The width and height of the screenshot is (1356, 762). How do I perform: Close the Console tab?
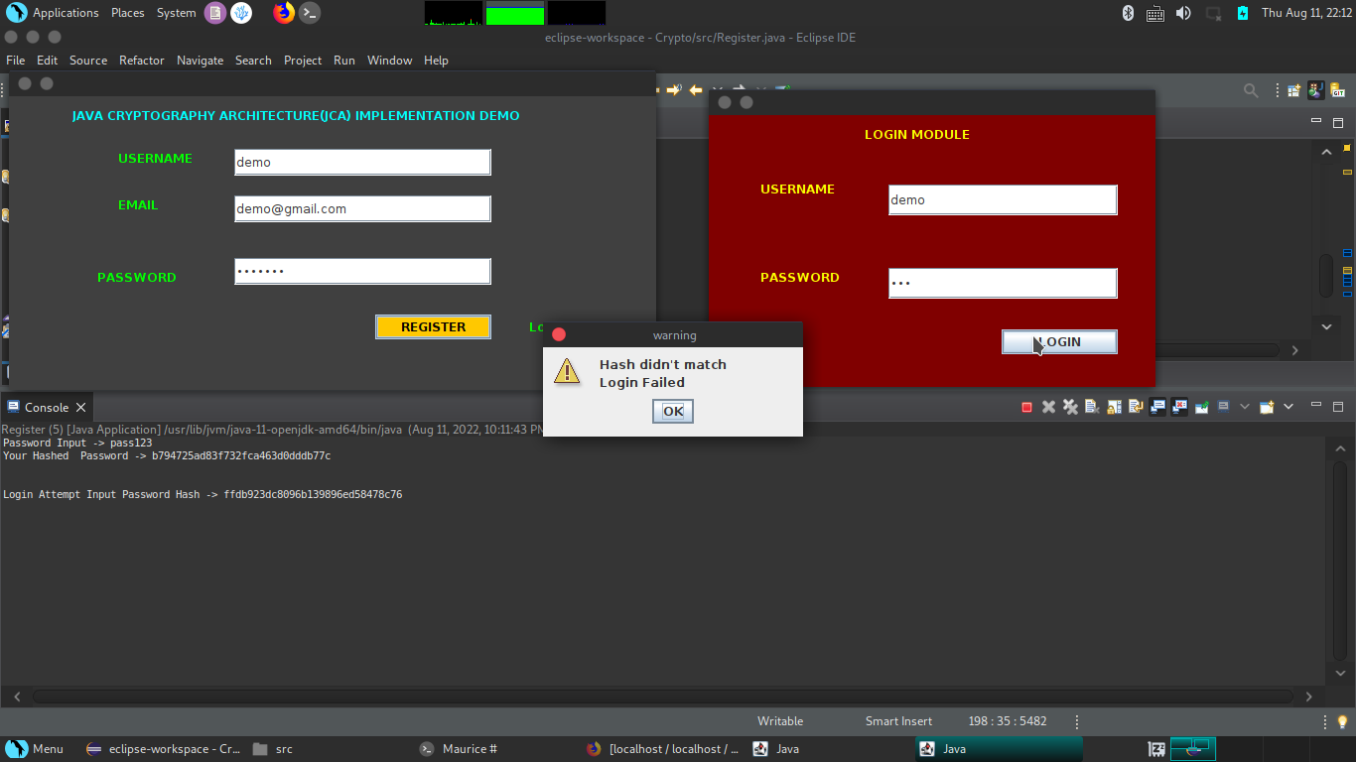(81, 407)
